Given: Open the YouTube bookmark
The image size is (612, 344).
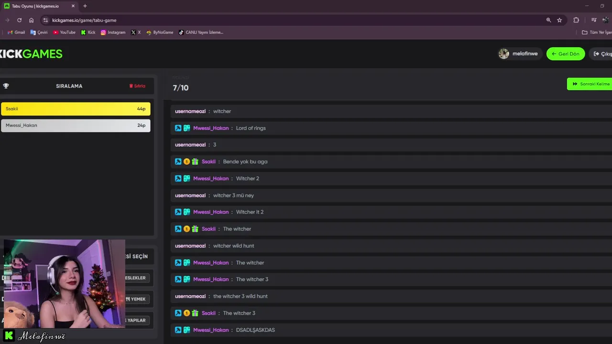Looking at the screenshot, I should coord(64,32).
